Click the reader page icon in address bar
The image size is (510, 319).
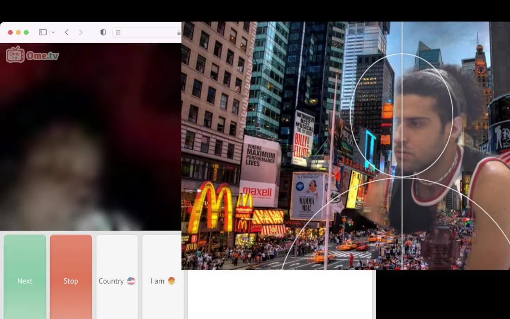tap(118, 32)
